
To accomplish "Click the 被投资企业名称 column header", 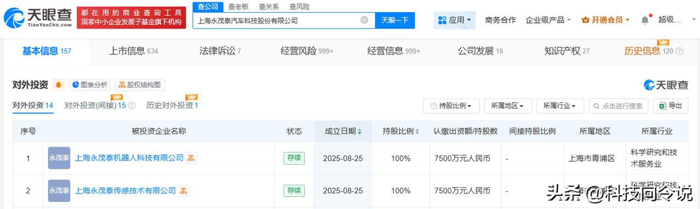I will point(159,131).
